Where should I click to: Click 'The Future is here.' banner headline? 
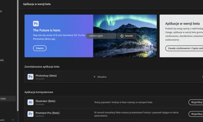[47, 30]
